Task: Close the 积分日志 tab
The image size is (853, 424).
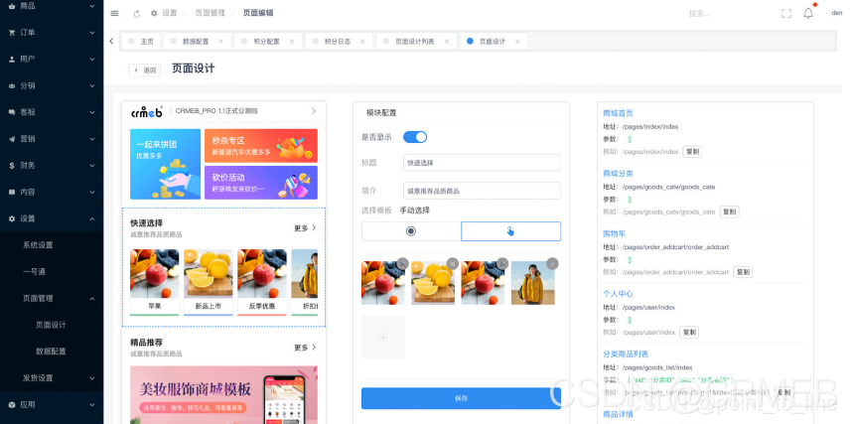Action: [x=362, y=42]
